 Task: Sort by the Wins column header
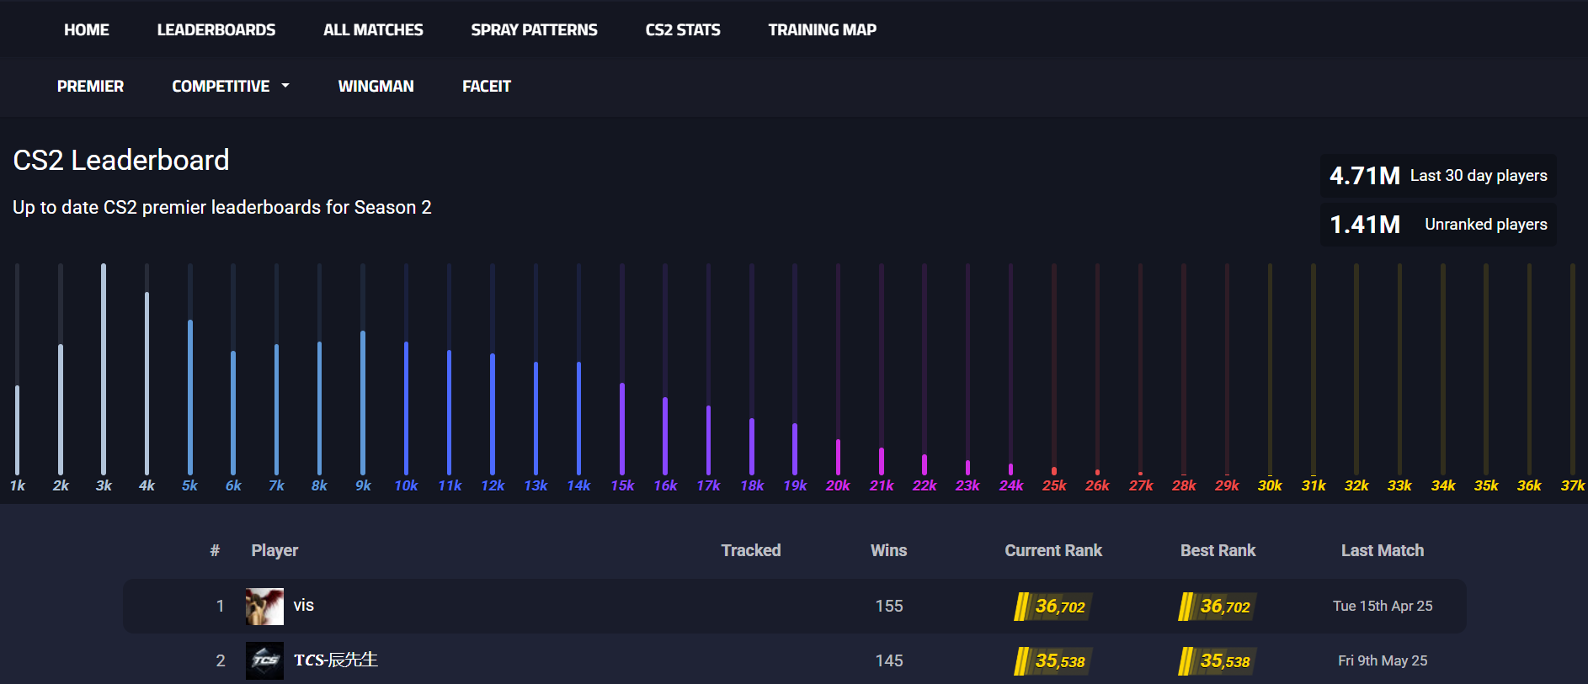[x=888, y=550]
